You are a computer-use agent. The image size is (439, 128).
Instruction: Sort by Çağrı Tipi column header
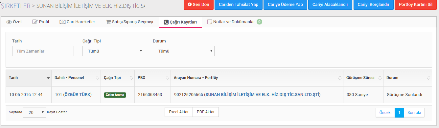tap(118, 78)
